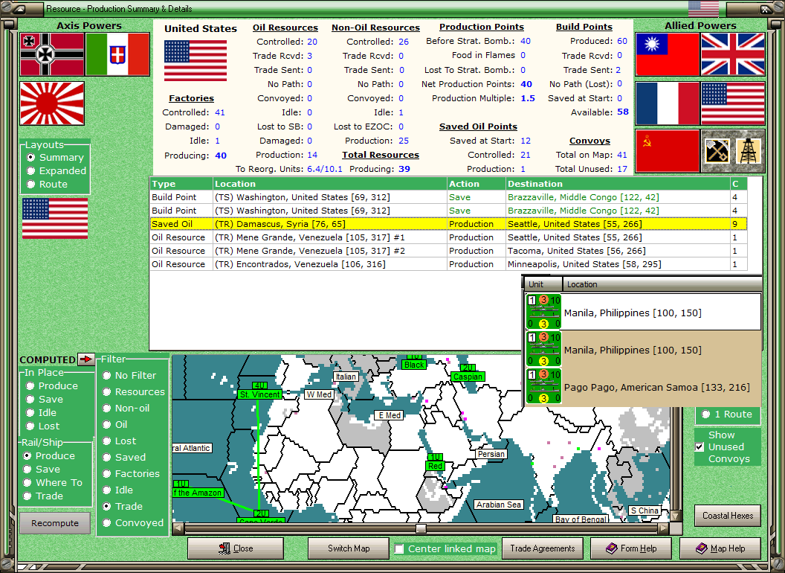Click the red arrow next to COMPUTED
The width and height of the screenshot is (785, 573).
[86, 359]
